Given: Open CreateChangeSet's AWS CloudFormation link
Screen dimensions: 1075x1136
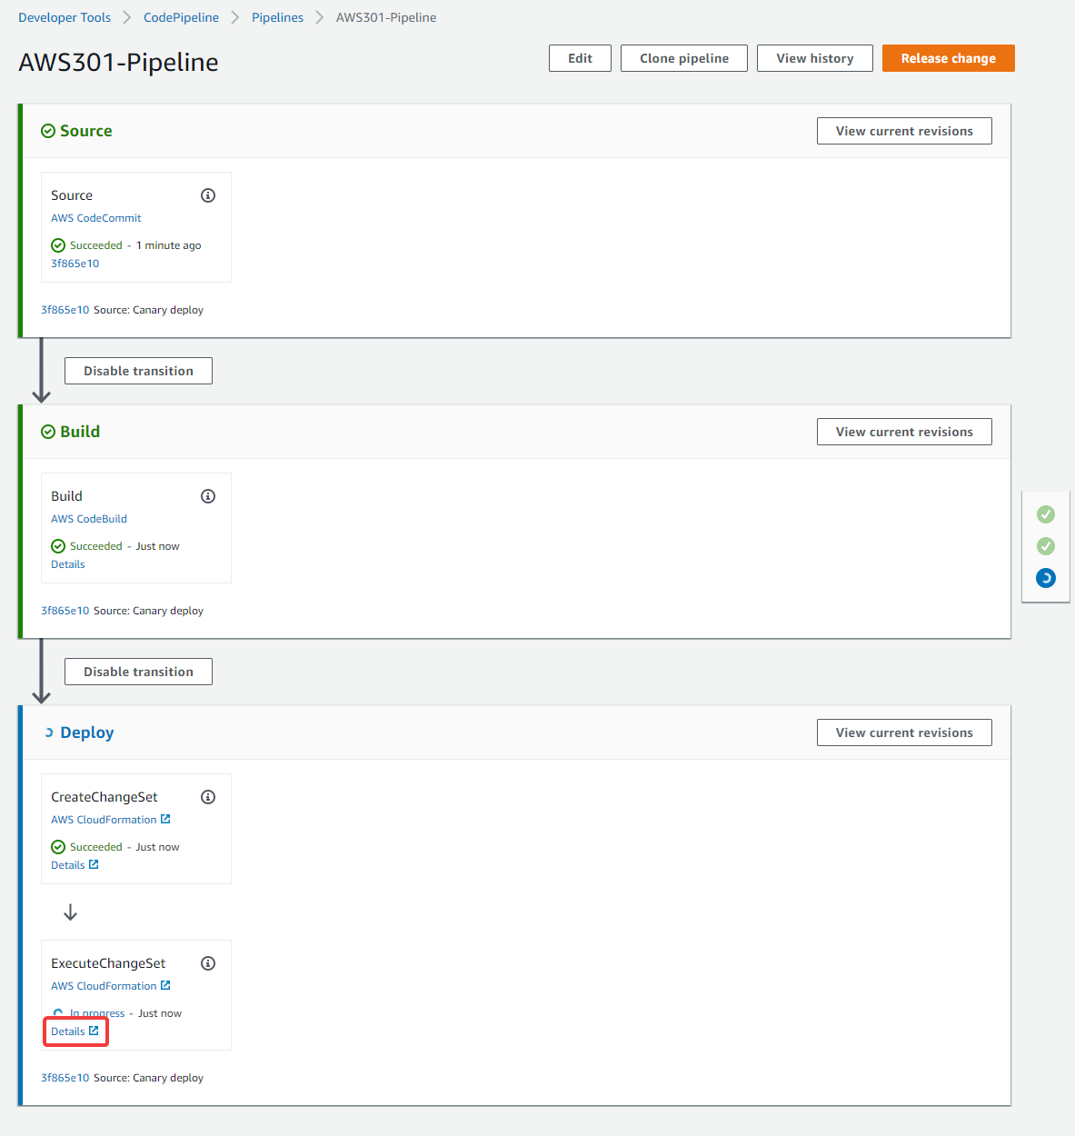Looking at the screenshot, I should click(x=104, y=820).
